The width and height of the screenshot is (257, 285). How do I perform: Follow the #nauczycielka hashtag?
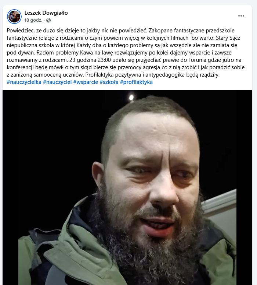(x=24, y=82)
